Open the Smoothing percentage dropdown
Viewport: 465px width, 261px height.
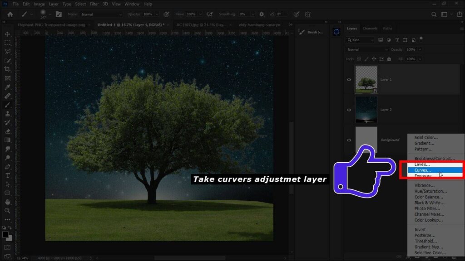(x=252, y=14)
